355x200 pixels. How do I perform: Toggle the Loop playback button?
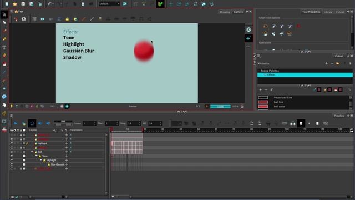pos(32,123)
